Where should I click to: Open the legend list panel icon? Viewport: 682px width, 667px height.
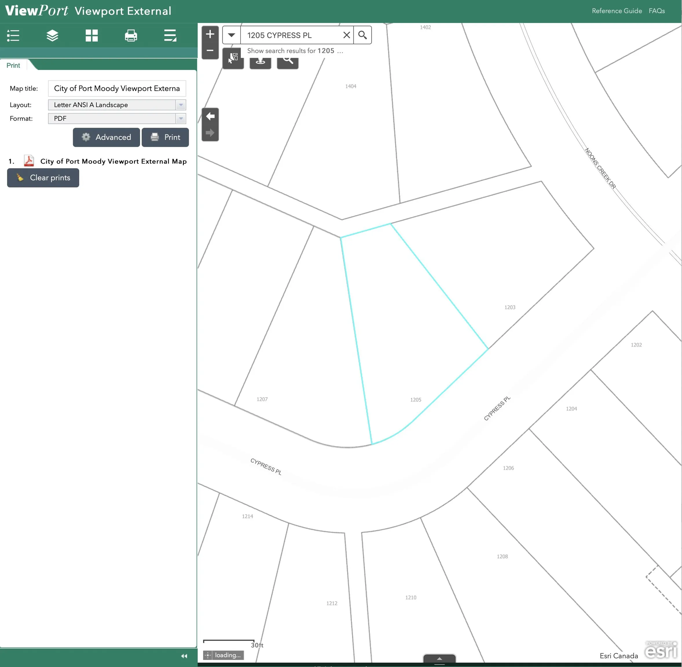[13, 35]
